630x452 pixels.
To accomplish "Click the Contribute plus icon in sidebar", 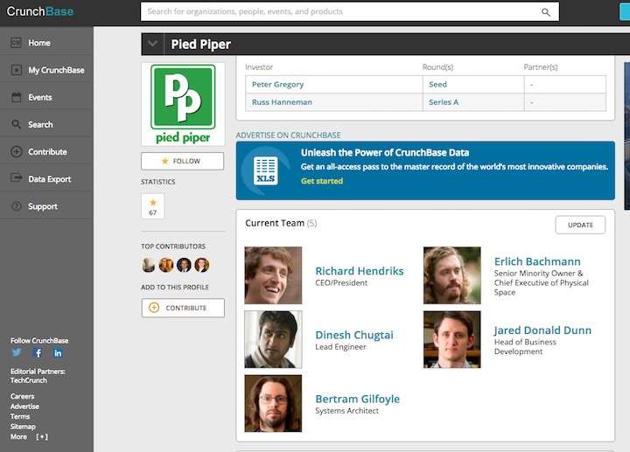I will pos(16,152).
